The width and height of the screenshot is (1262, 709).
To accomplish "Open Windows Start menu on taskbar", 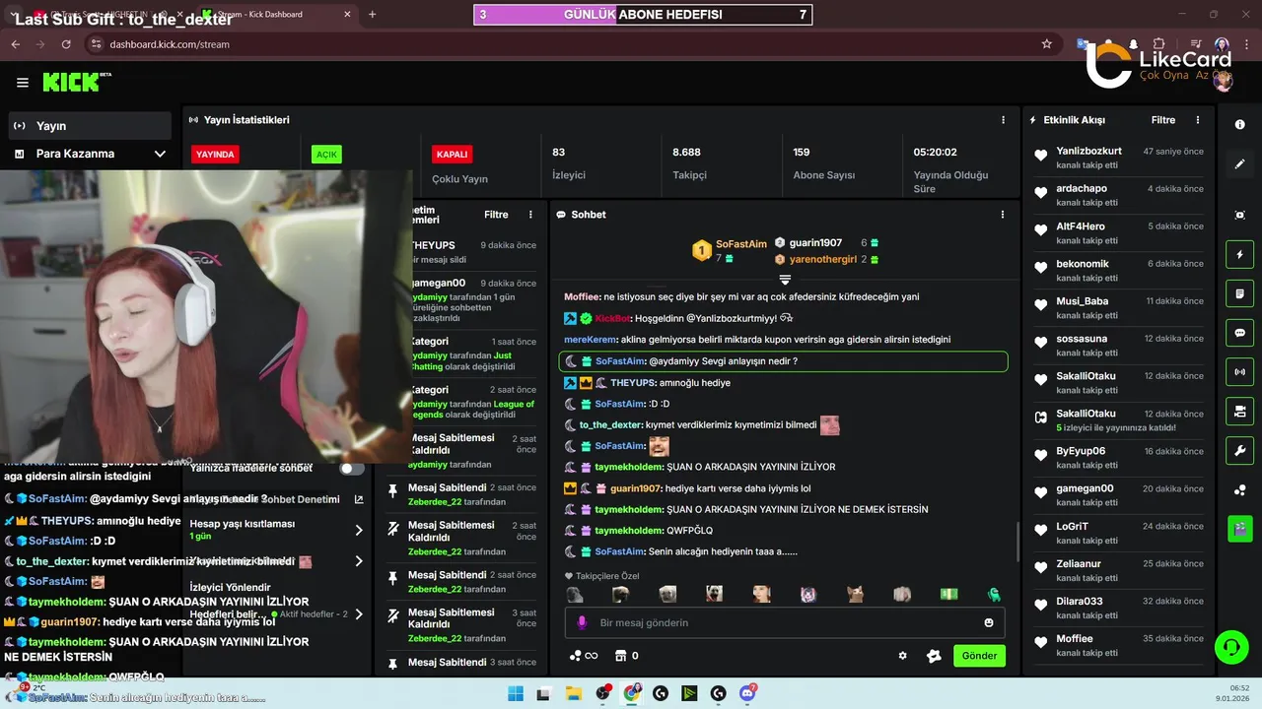I will coord(516,693).
